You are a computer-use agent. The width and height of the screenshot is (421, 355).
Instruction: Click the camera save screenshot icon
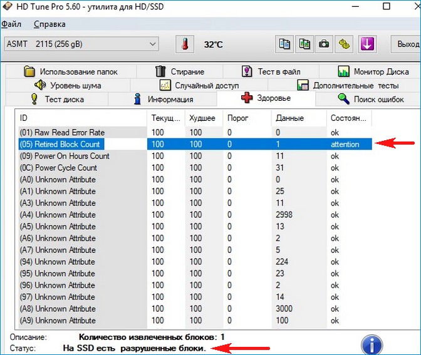click(324, 44)
